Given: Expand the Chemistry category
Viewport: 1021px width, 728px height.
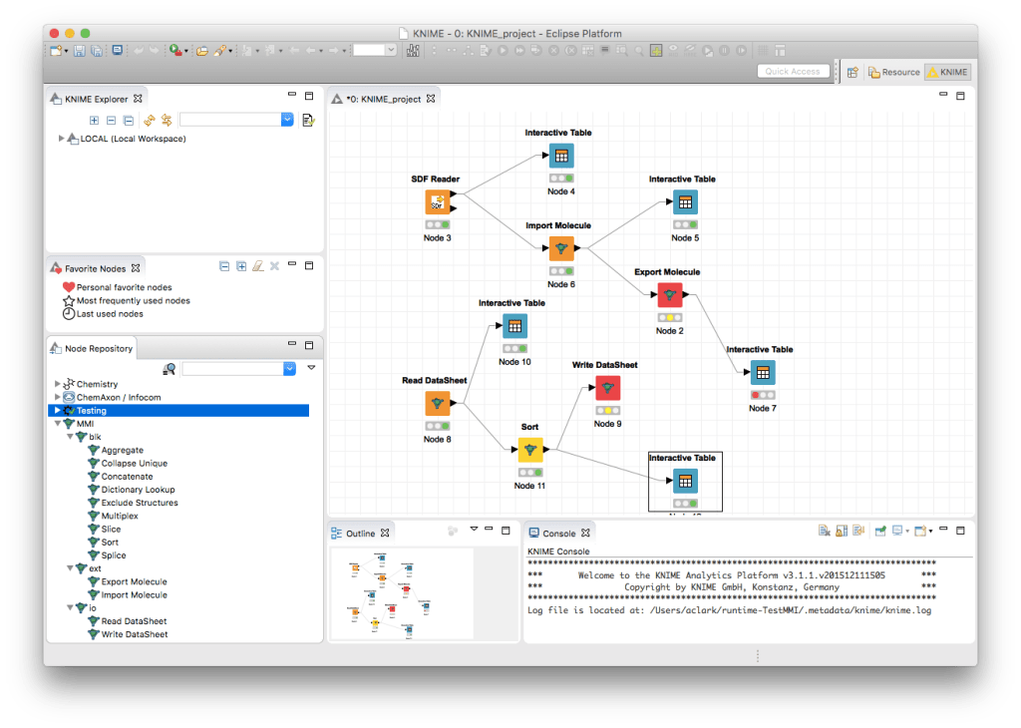Looking at the screenshot, I should click(57, 384).
